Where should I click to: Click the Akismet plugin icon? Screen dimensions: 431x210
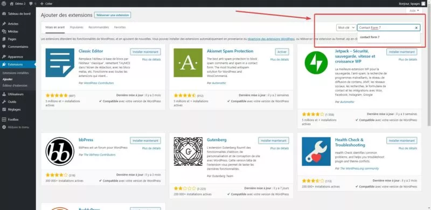coord(188,62)
